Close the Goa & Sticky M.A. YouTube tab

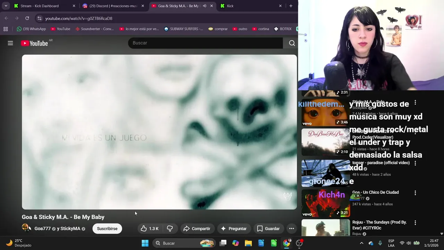click(x=212, y=6)
